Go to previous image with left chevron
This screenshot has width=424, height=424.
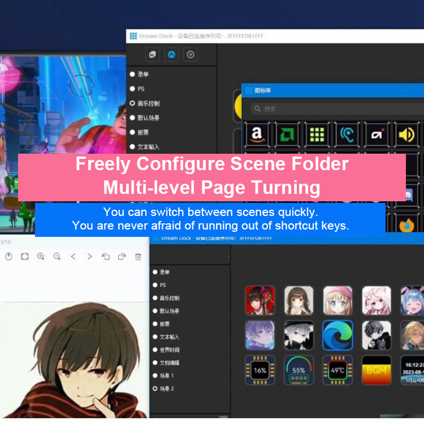(73, 257)
